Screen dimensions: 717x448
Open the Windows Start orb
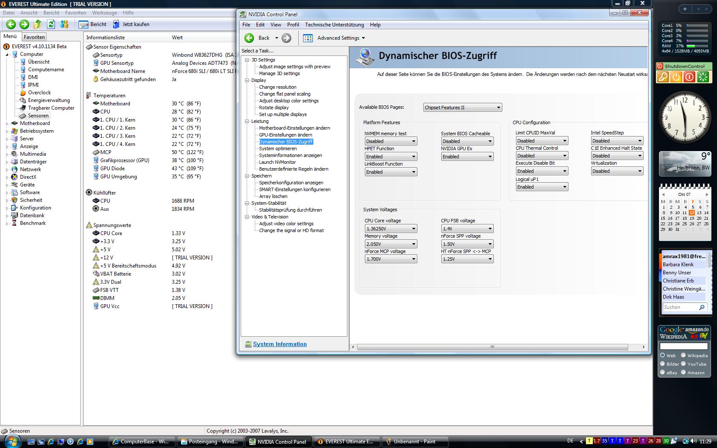pyautogui.click(x=12, y=441)
